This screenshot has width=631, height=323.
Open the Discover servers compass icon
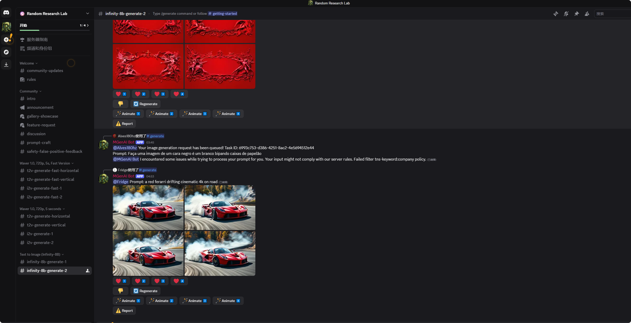pos(6,52)
